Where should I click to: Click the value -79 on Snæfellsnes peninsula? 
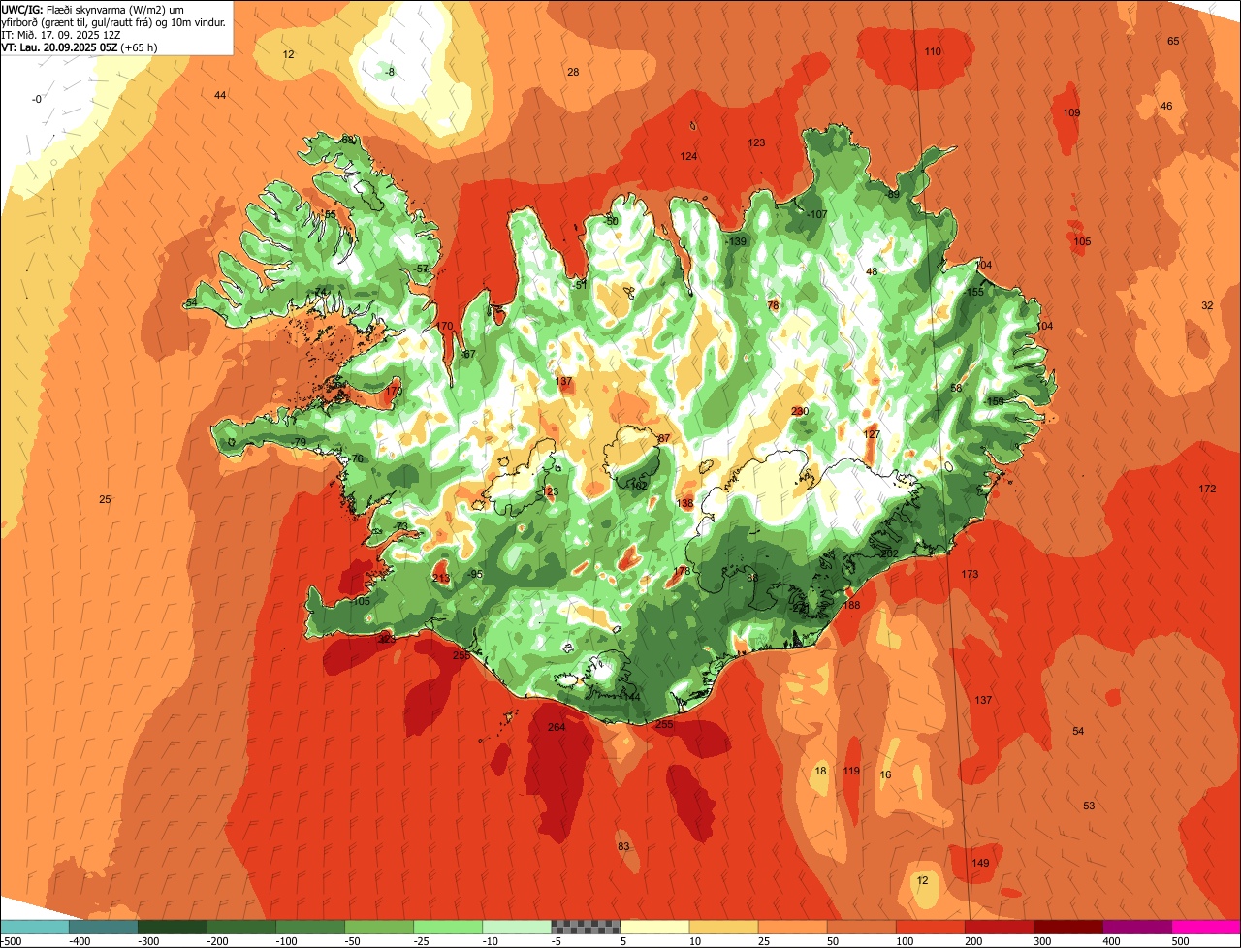click(299, 442)
